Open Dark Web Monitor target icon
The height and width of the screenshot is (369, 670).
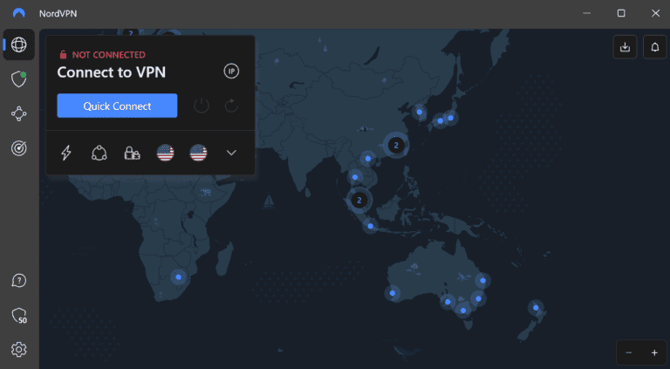[x=19, y=148]
